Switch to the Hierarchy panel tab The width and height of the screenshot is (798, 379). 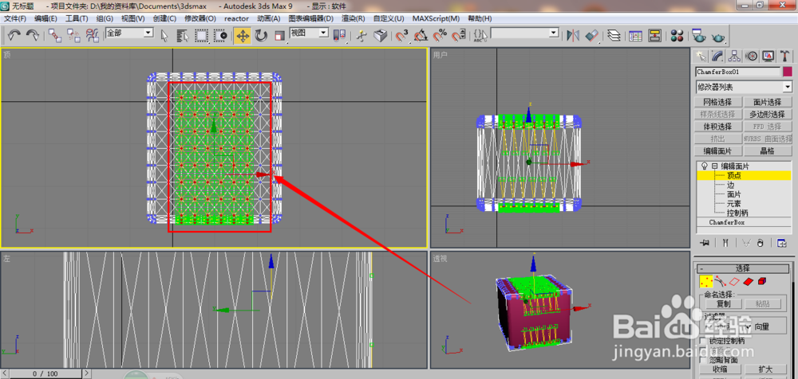(x=733, y=56)
